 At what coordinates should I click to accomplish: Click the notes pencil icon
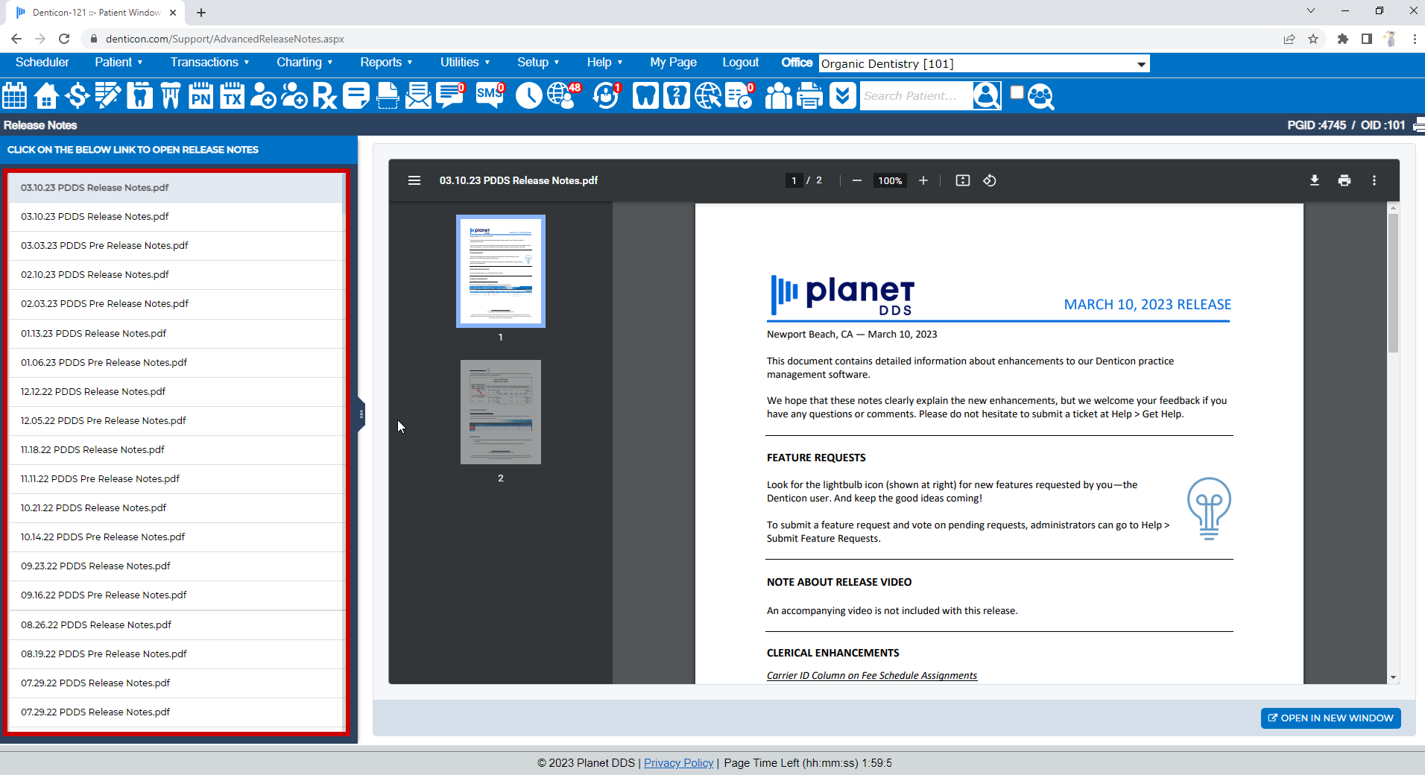(108, 96)
